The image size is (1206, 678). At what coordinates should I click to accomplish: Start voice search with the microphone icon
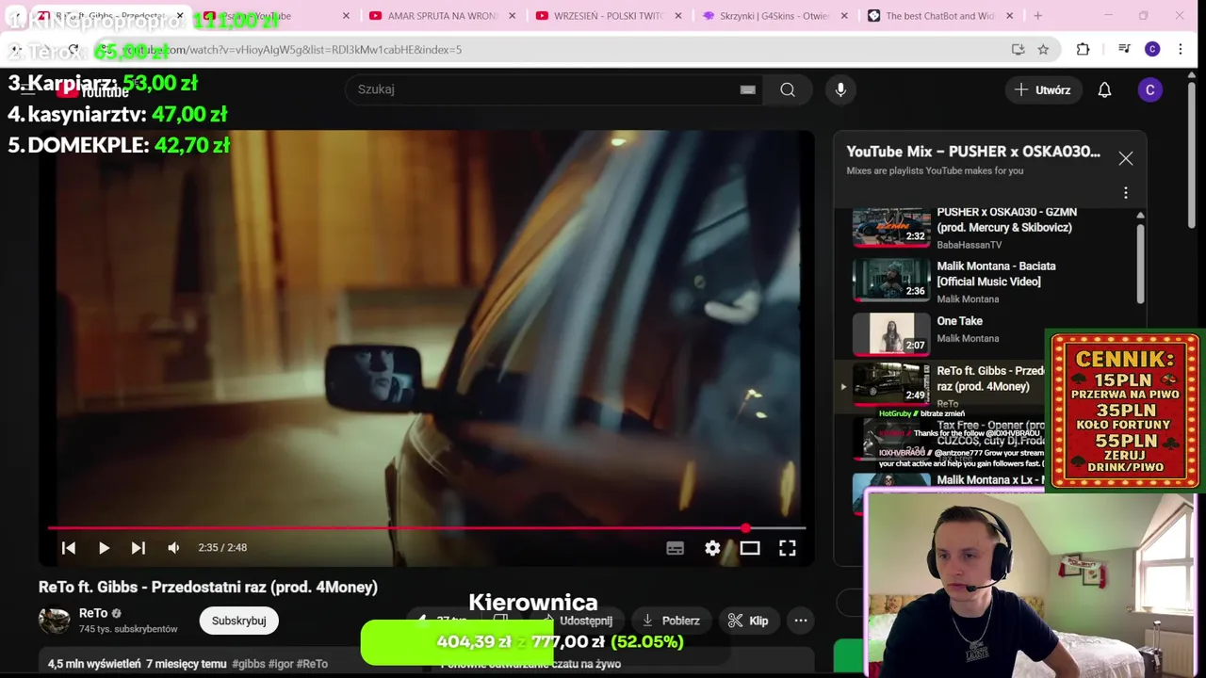[x=840, y=89]
